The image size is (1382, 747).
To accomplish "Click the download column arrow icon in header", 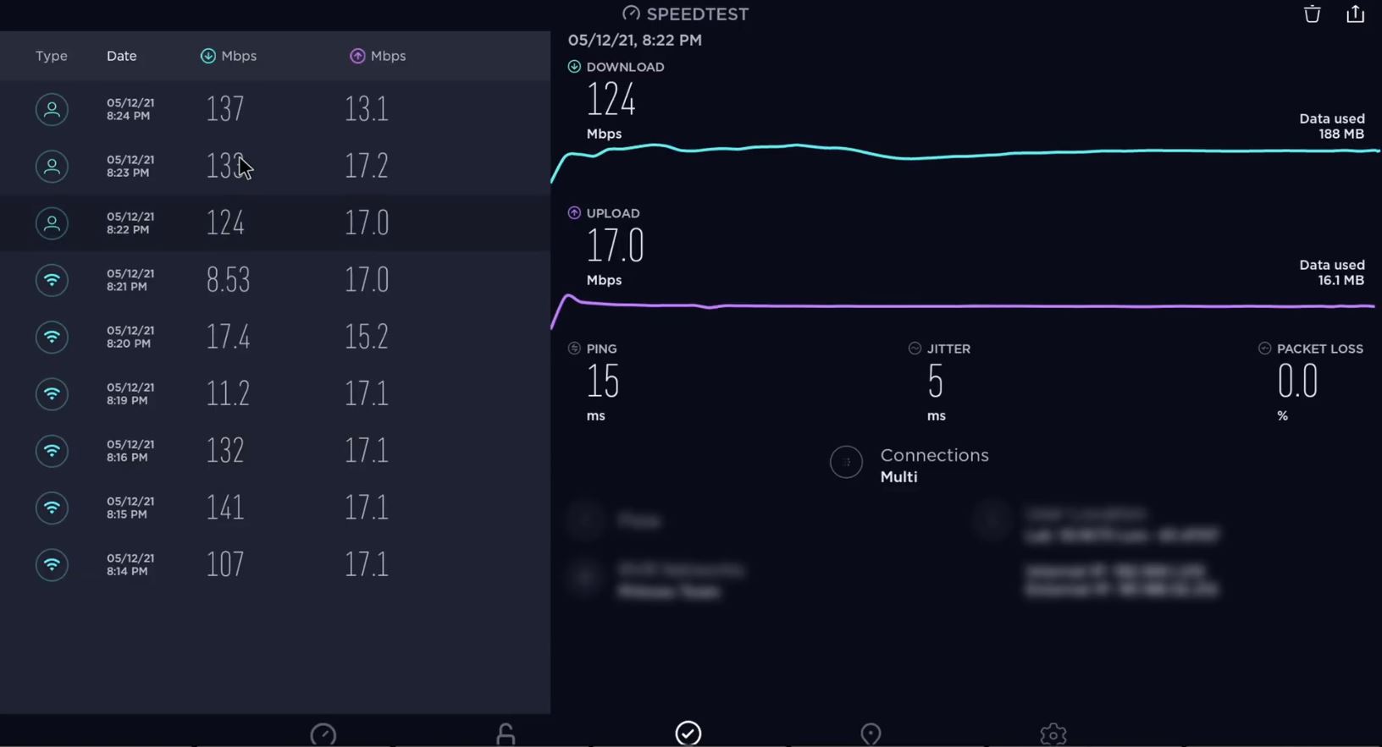I will pyautogui.click(x=207, y=56).
